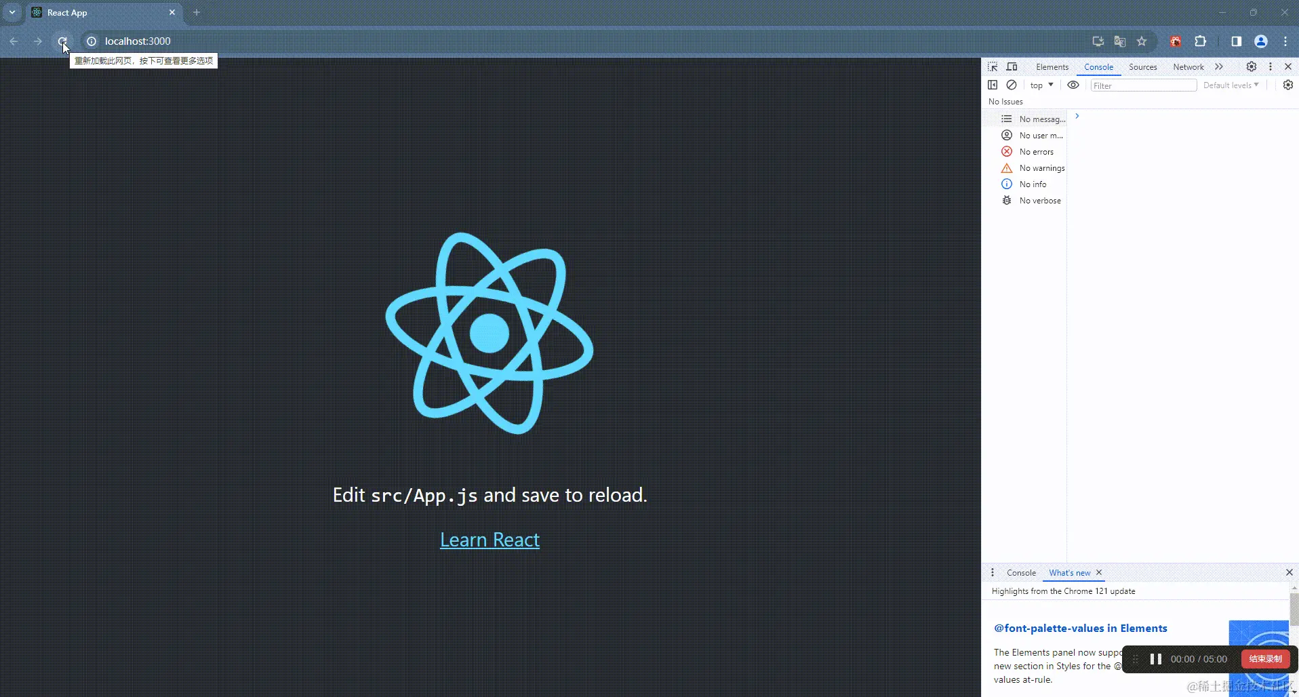Select the inspect element tool
1299x697 pixels.
tap(992, 66)
